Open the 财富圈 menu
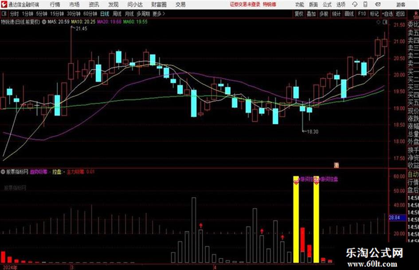The height and width of the screenshot is (270, 419). pyautogui.click(x=159, y=4)
